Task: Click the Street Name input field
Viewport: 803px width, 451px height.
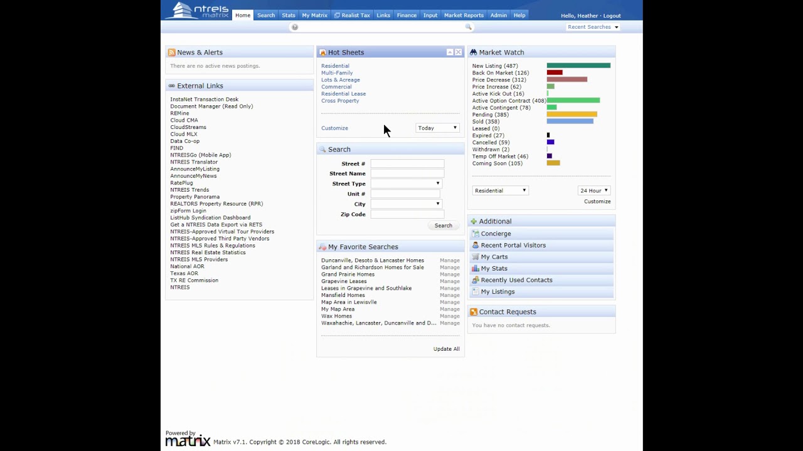Action: click(407, 174)
